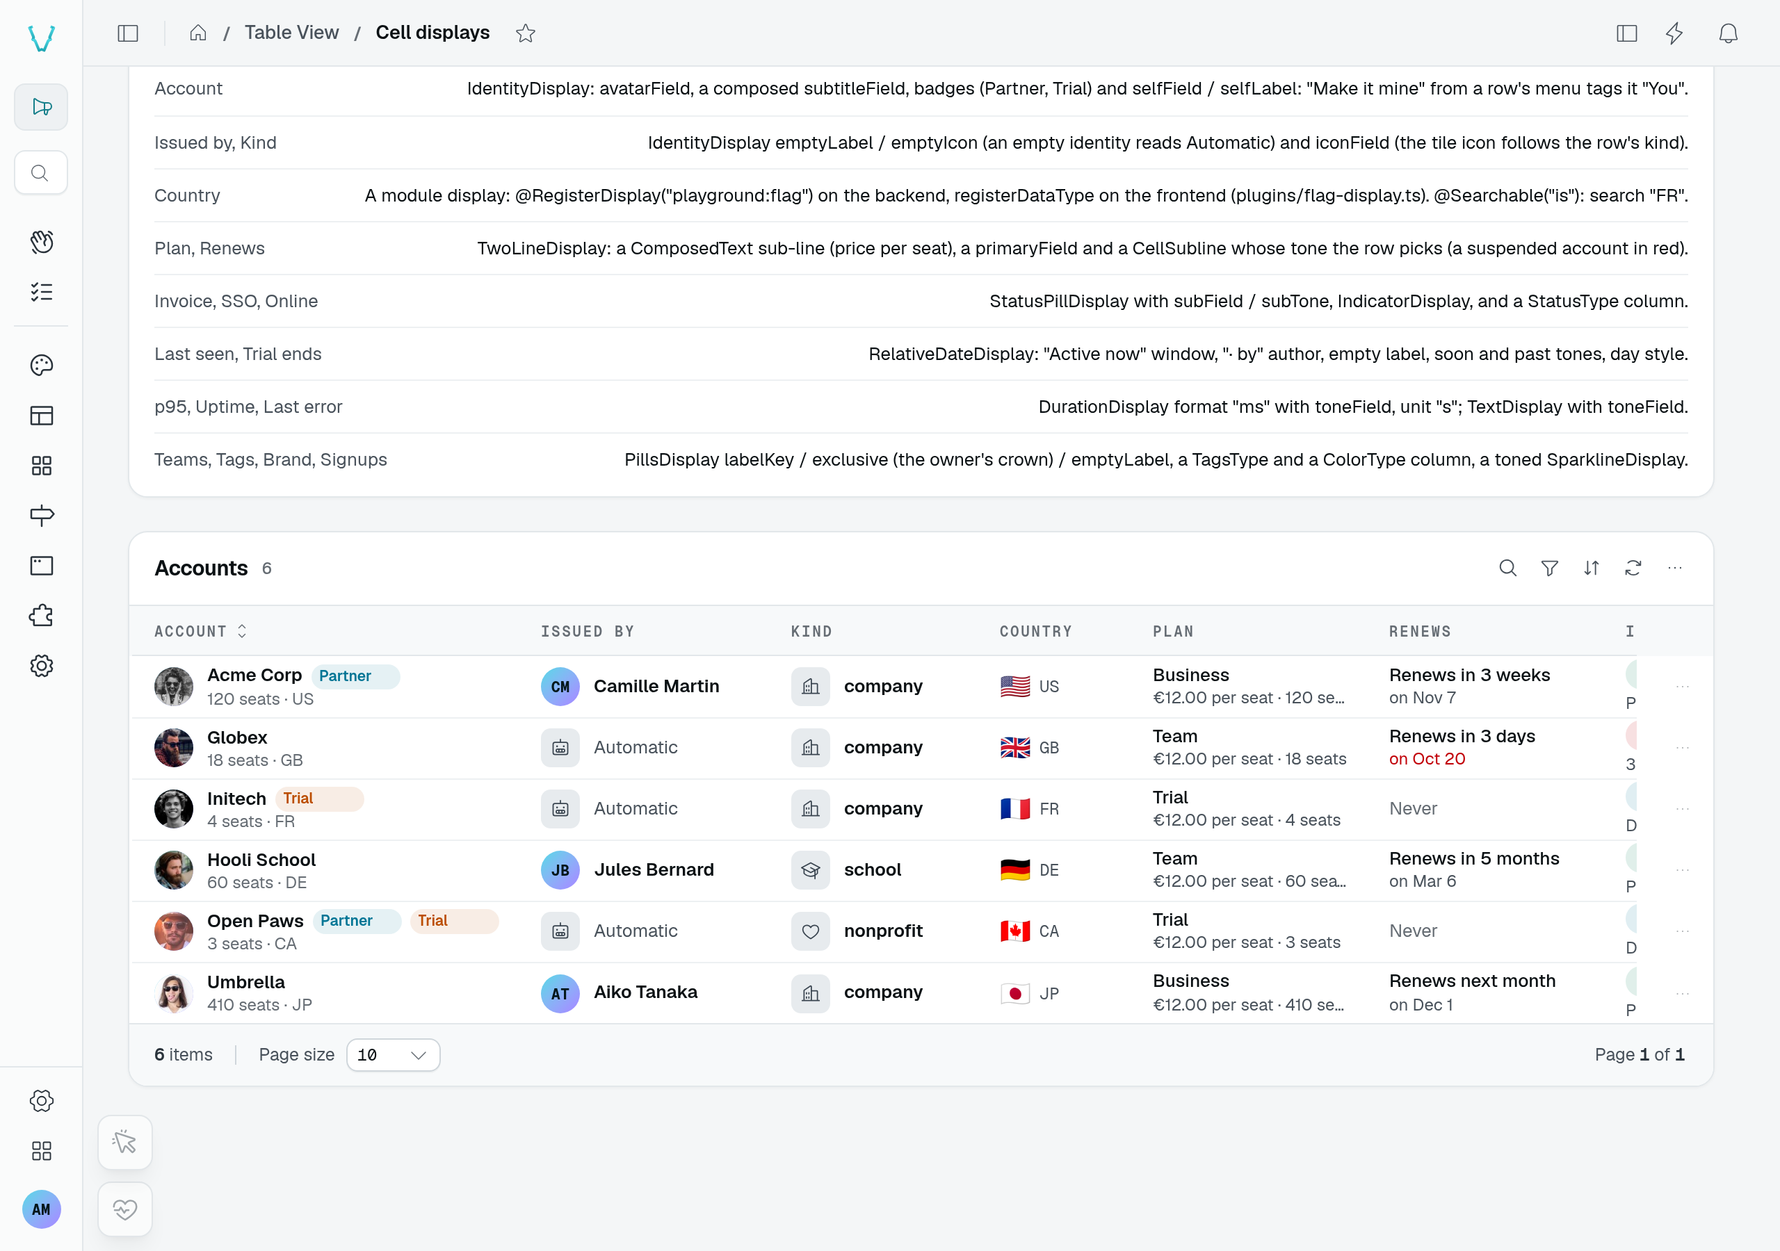Click the Hooli School account name
Image resolution: width=1780 pixels, height=1251 pixels.
[261, 860]
